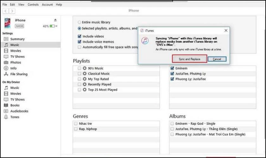Click the 43% battery percentage text

point(46,26)
